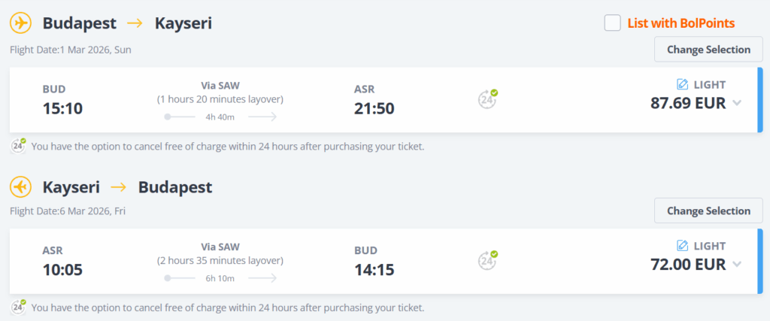Click the orange arrow between Budapest and Kayseri

coord(135,23)
